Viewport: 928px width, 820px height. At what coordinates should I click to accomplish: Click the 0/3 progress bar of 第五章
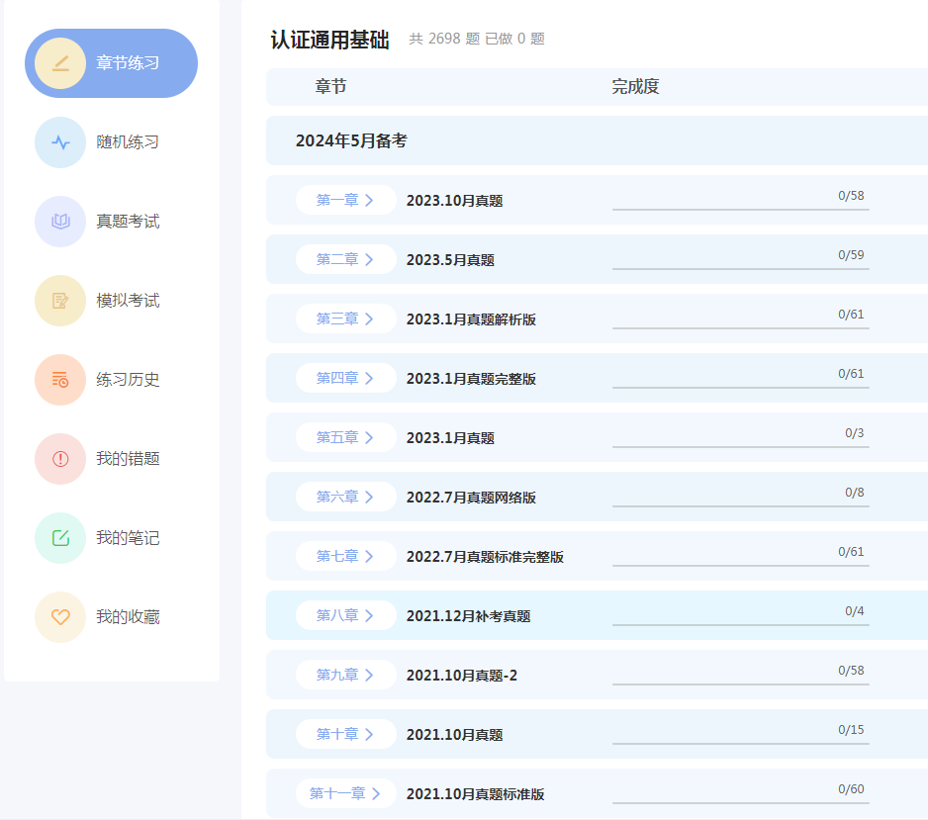point(740,447)
